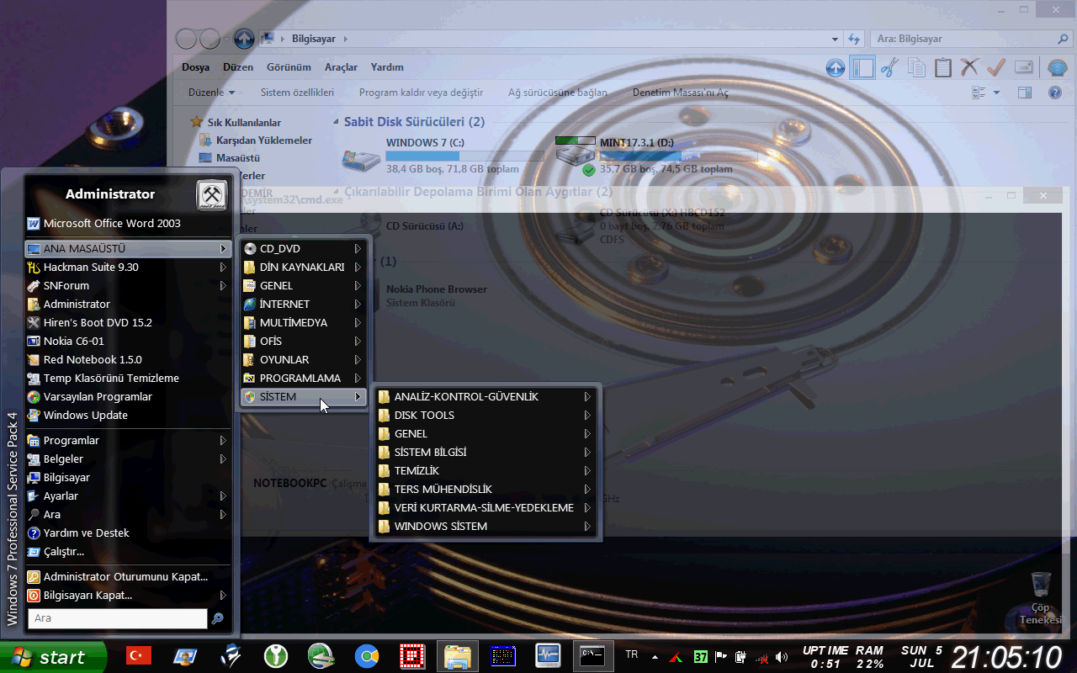The image size is (1077, 673).
Task: Open the Görünüm menu
Action: [289, 67]
